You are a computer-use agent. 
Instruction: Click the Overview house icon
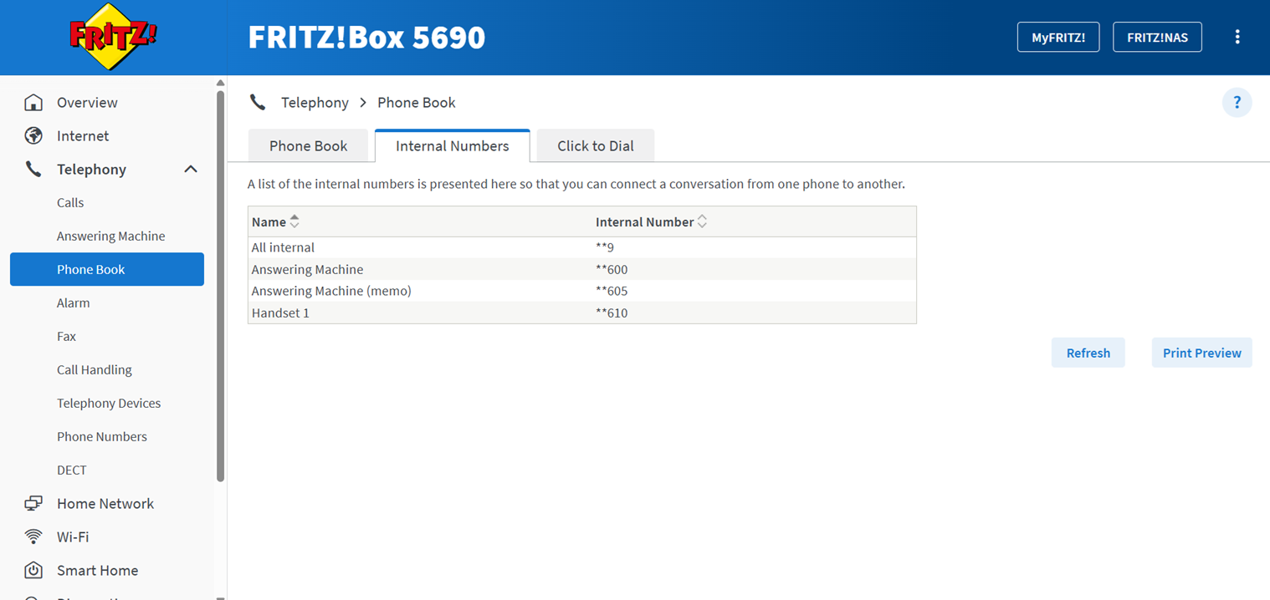[33, 103]
